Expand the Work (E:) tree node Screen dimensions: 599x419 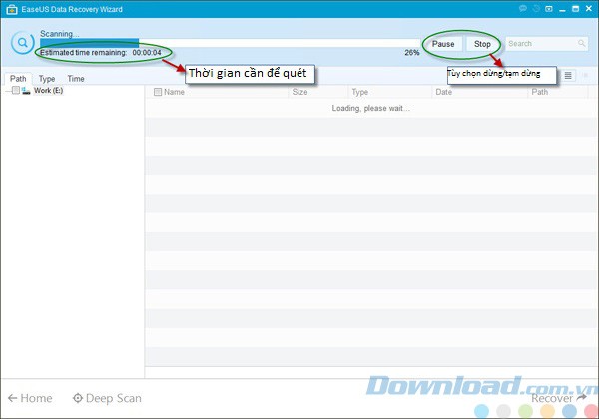[x=6, y=91]
